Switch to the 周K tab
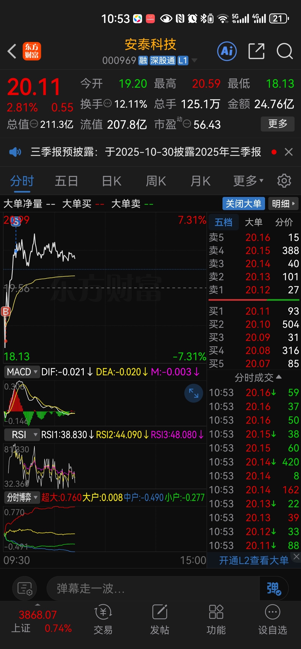Screen dimensions: 301x649 click(x=156, y=181)
